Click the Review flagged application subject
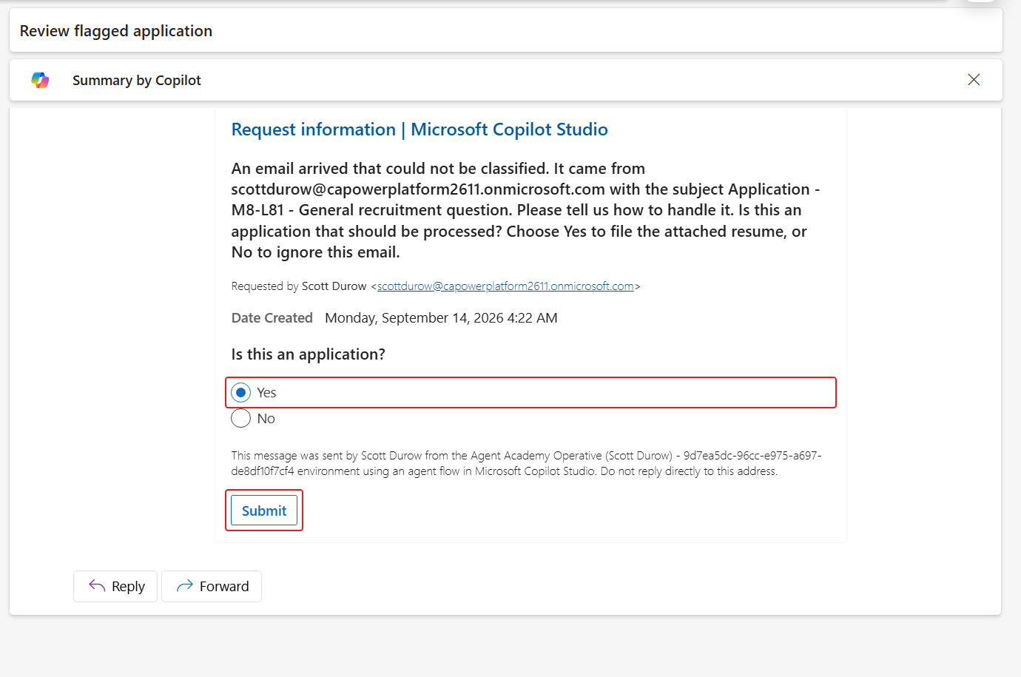 click(116, 31)
